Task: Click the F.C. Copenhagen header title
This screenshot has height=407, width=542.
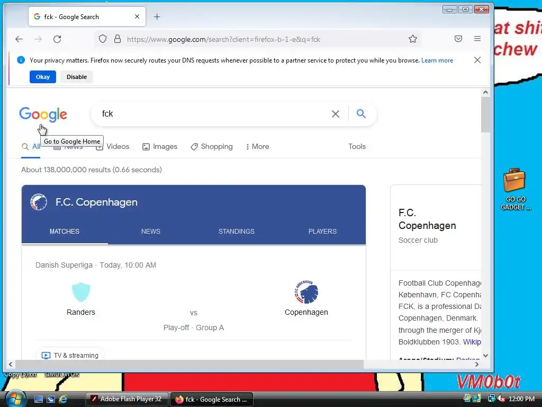Action: [96, 202]
